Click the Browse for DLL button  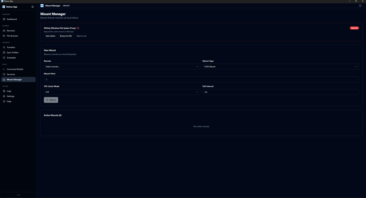point(66,36)
